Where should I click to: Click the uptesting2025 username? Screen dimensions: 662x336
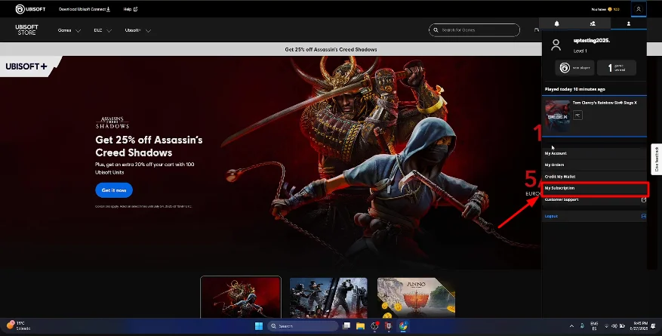click(x=592, y=41)
